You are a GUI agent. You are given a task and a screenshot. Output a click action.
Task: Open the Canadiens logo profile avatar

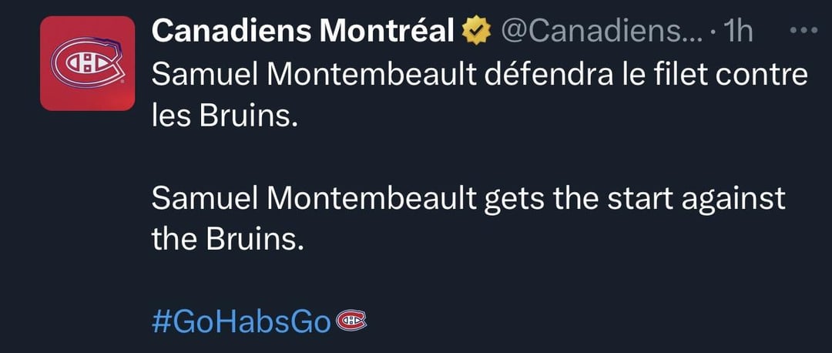(87, 63)
